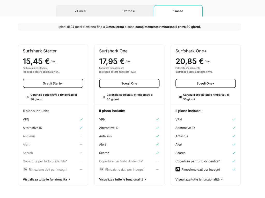This screenshot has height=198, width=265.
Task: Click Il piano include heading in One+ card
Action: (x=188, y=111)
